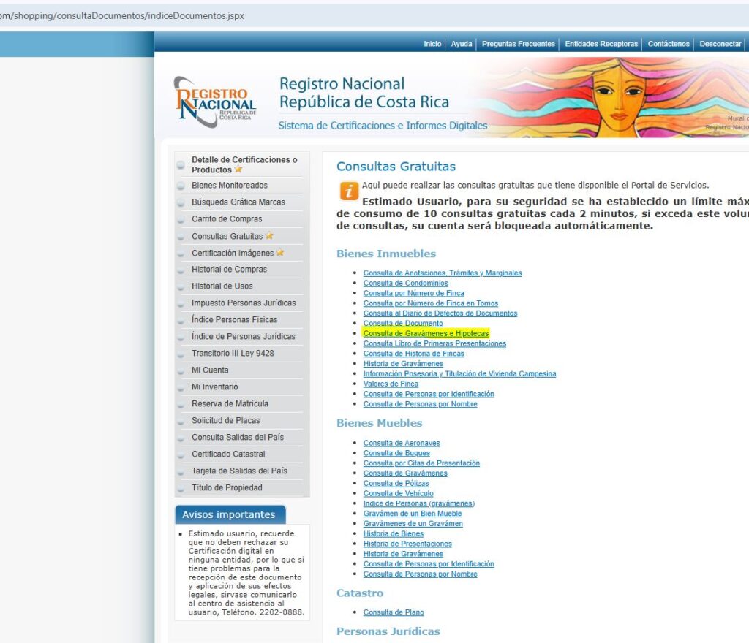The width and height of the screenshot is (749, 643).
Task: Open the Consulta de Documento link
Action: tap(403, 323)
